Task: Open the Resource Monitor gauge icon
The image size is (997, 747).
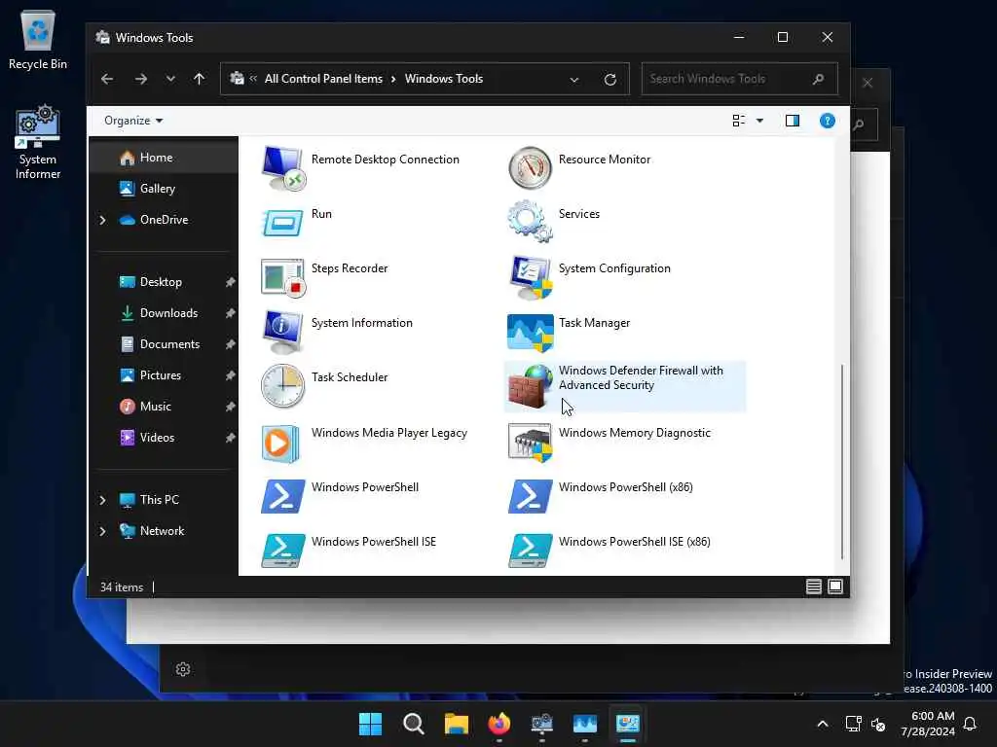Action: click(530, 167)
